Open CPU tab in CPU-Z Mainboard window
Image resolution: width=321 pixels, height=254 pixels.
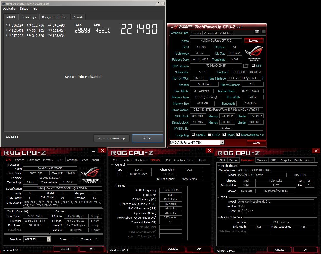tap(222, 160)
